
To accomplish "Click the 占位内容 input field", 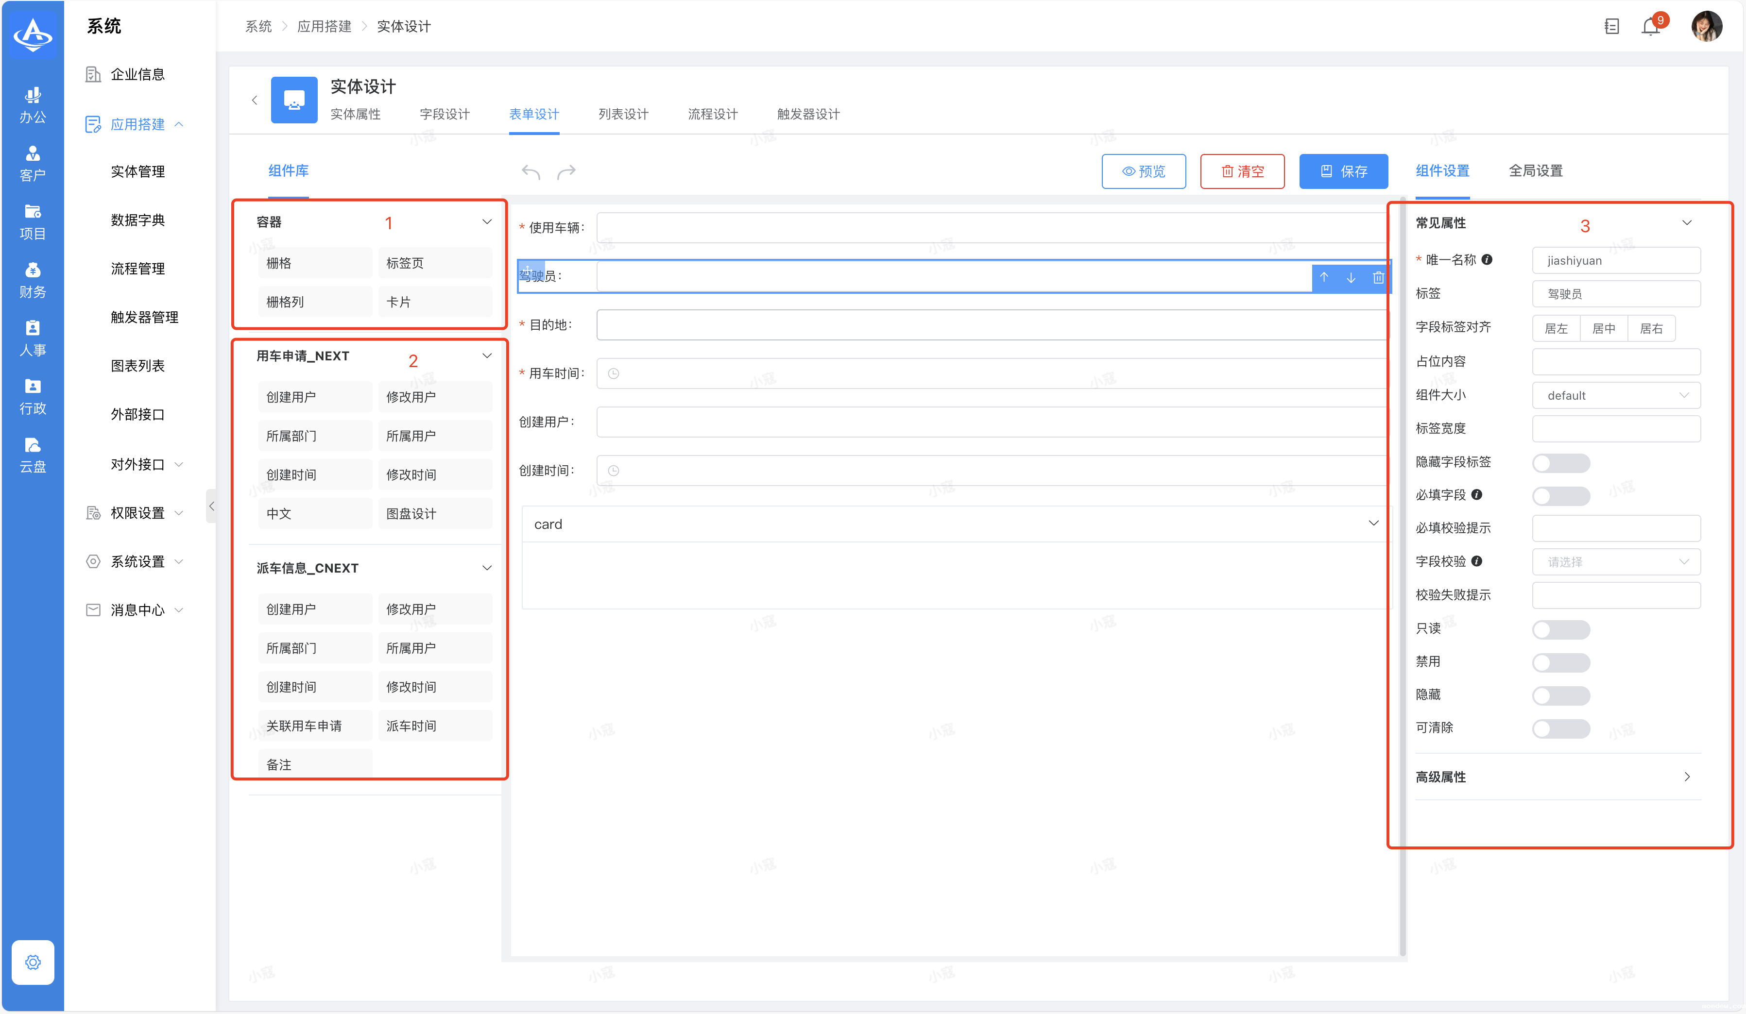I will pyautogui.click(x=1616, y=361).
